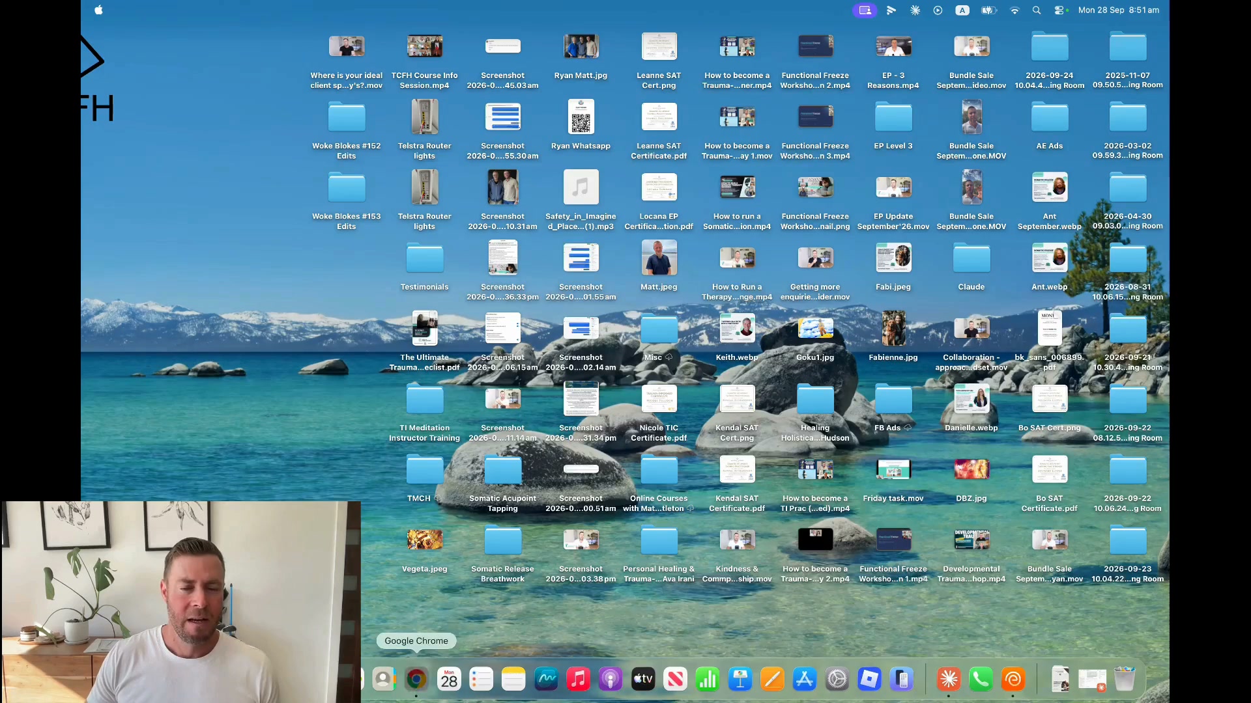The height and width of the screenshot is (703, 1251).
Task: Show the battery status menu
Action: pyautogui.click(x=989, y=10)
